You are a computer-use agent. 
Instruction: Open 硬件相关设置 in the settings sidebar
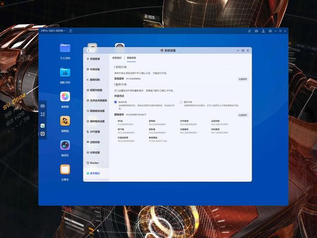[x=95, y=121]
